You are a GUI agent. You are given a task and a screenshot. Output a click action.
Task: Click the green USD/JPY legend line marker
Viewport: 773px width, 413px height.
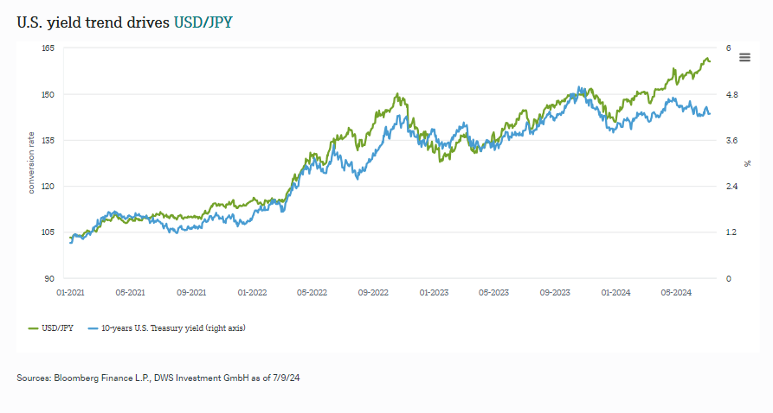click(x=35, y=328)
